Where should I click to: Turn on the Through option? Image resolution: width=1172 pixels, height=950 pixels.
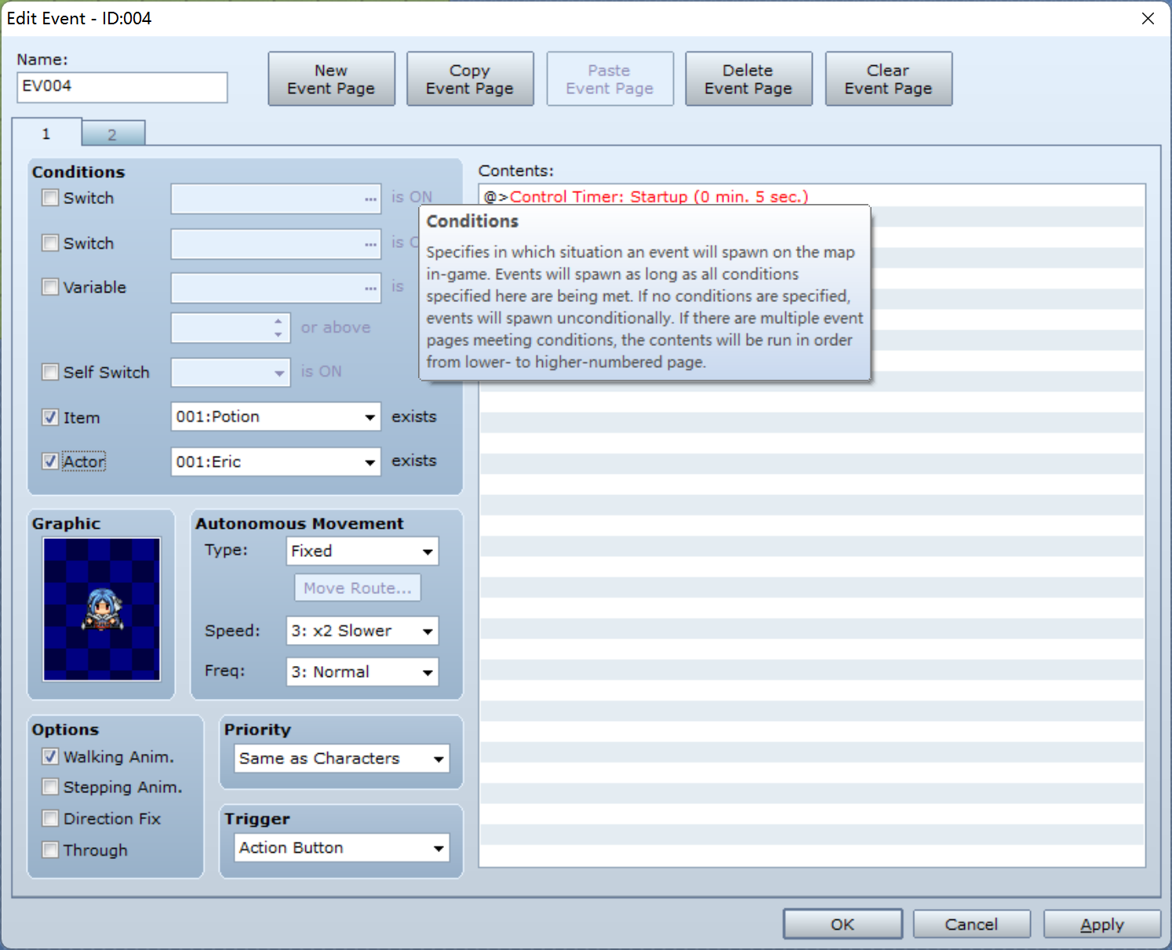(50, 850)
